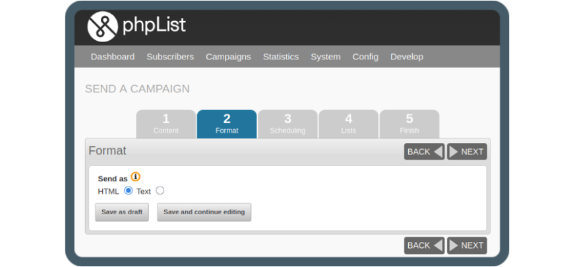Click Save and continue editing button

204,212
